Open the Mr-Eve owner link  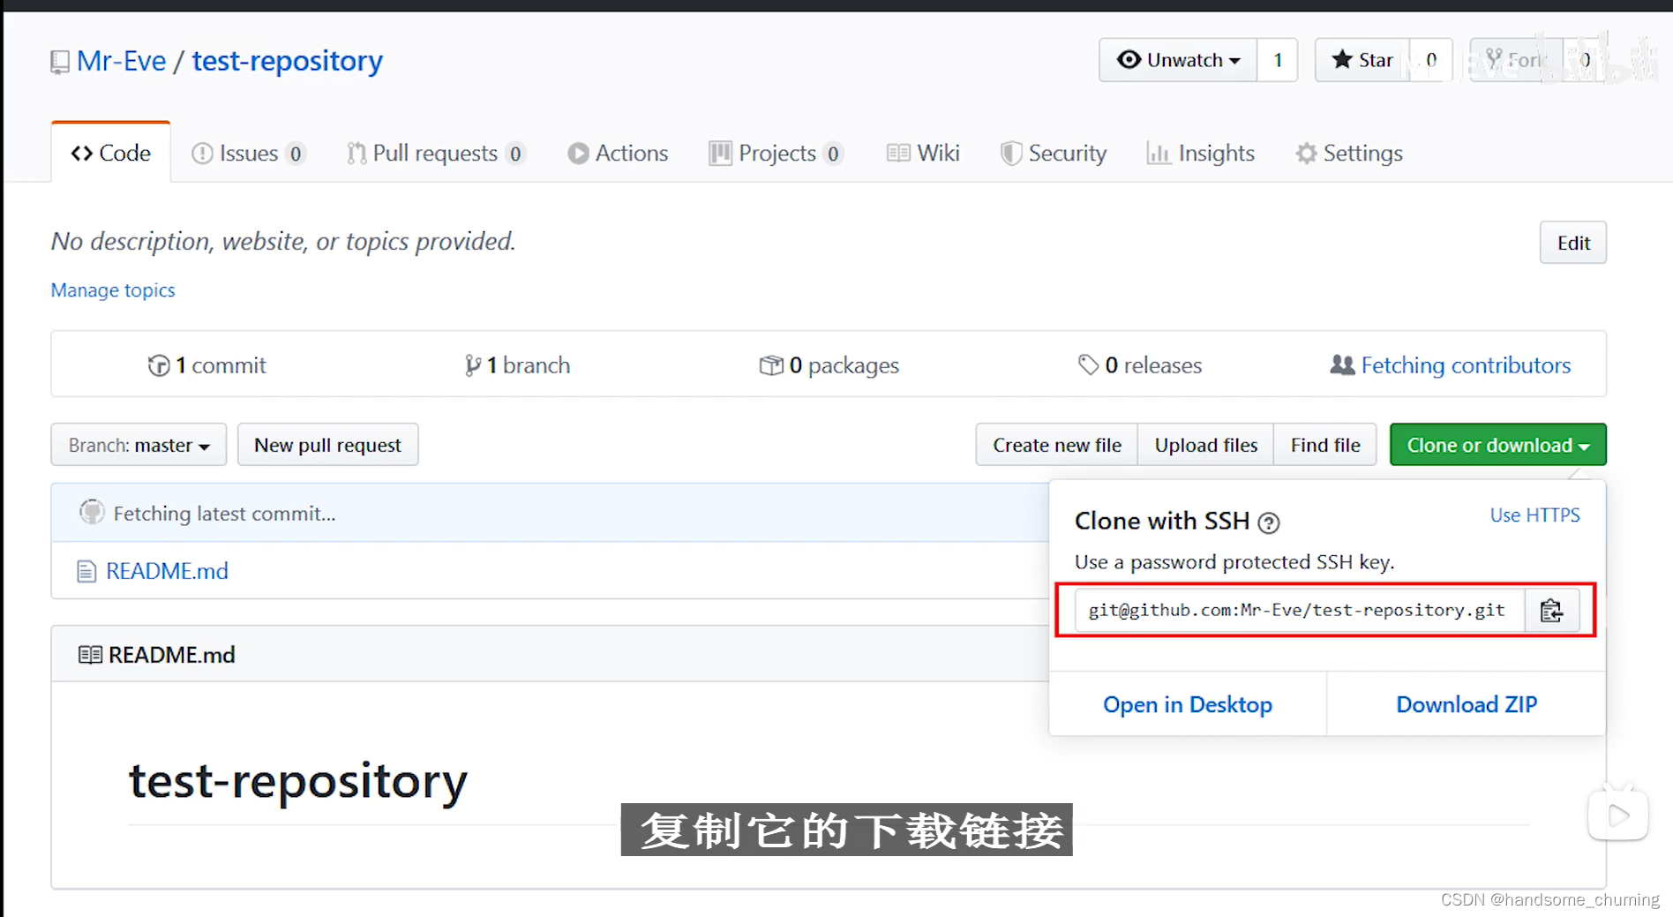[x=121, y=61]
